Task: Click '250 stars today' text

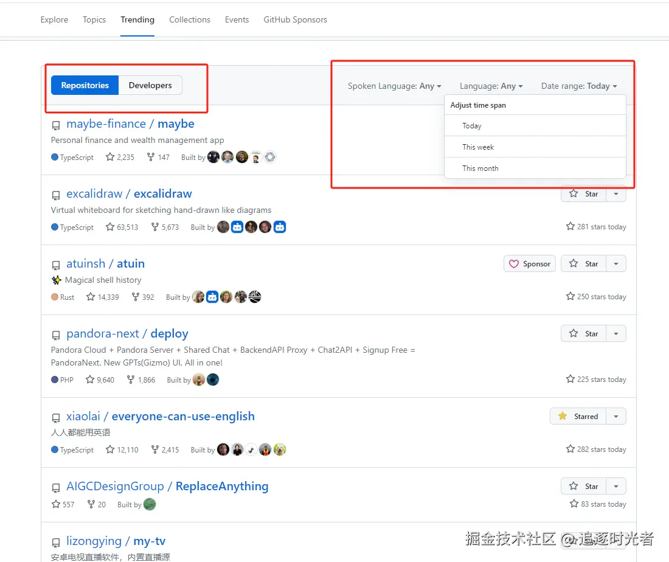Action: [x=601, y=297]
